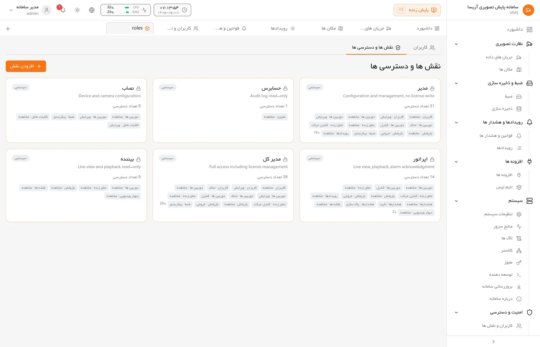This screenshot has height=347, width=540.
Task: Select کاربران sub-tab
Action: [424, 47]
